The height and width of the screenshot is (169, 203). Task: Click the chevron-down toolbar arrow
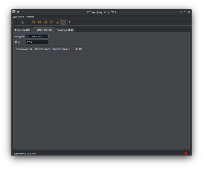point(17,22)
